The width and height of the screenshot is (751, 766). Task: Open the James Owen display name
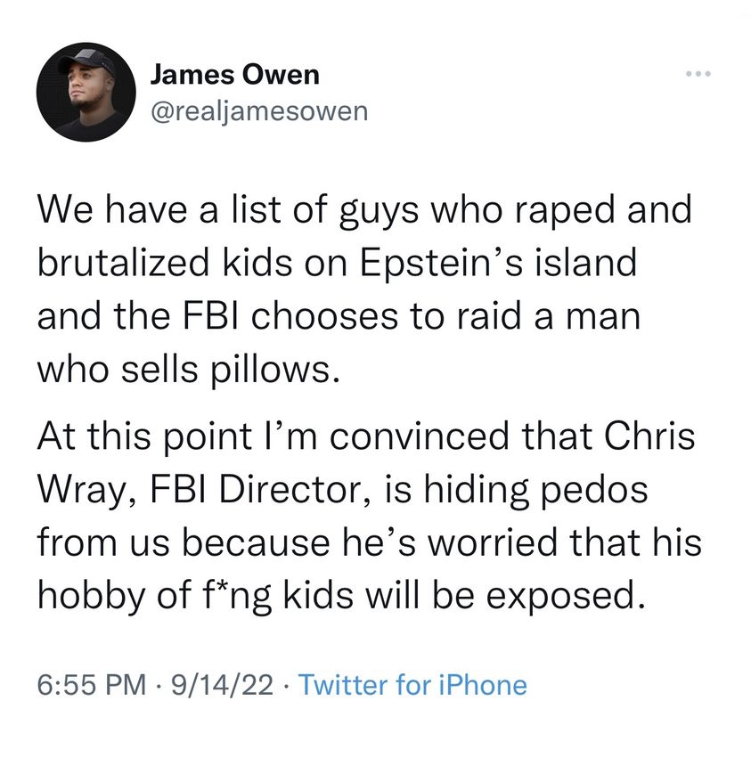(x=234, y=74)
